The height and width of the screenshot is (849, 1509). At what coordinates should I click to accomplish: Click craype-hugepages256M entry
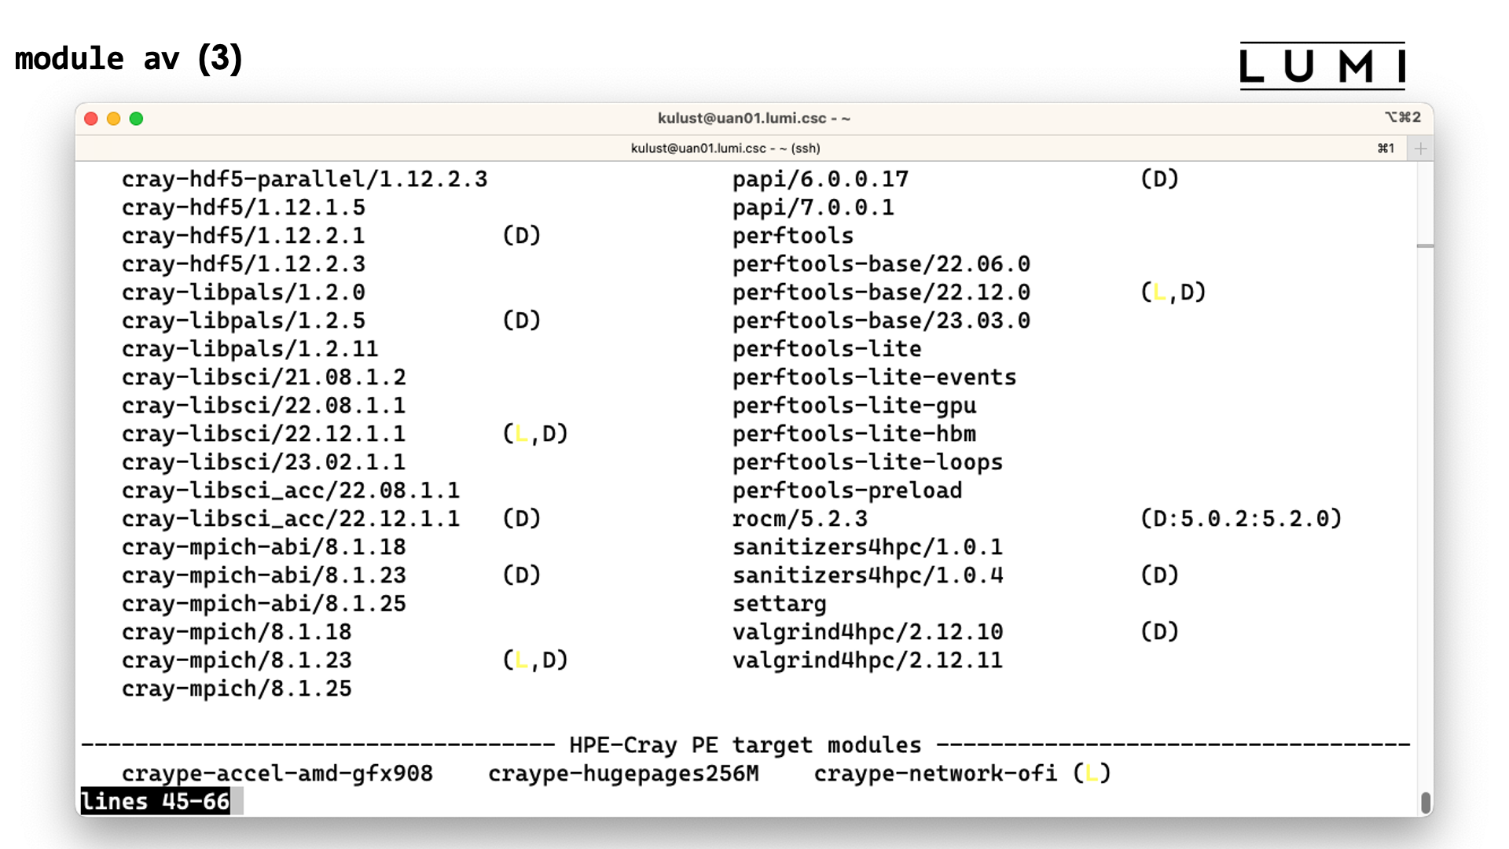click(x=624, y=774)
